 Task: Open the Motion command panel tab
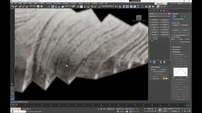pos(161,11)
